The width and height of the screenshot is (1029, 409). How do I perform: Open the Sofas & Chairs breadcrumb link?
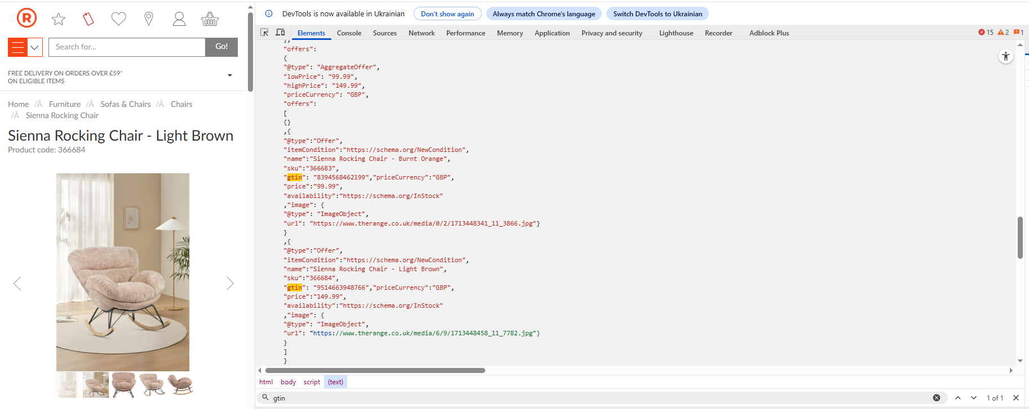pos(126,104)
